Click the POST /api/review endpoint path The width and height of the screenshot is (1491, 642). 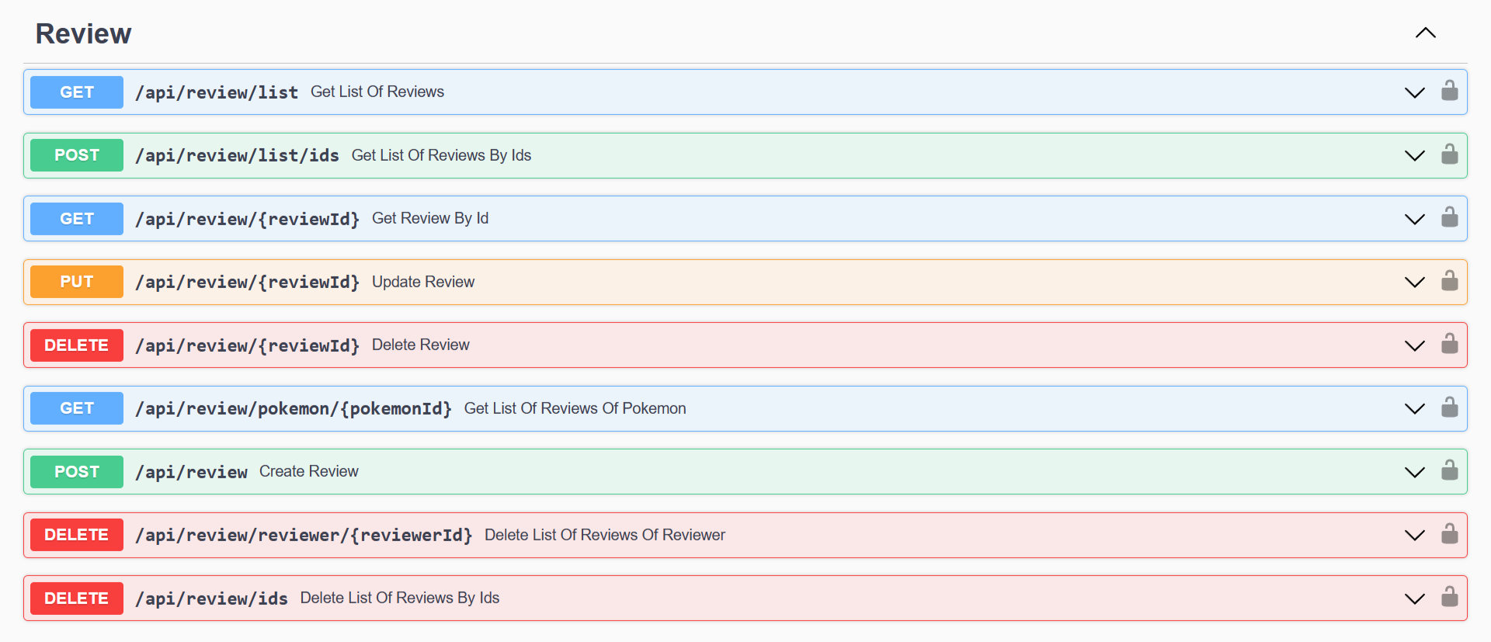[x=191, y=472]
